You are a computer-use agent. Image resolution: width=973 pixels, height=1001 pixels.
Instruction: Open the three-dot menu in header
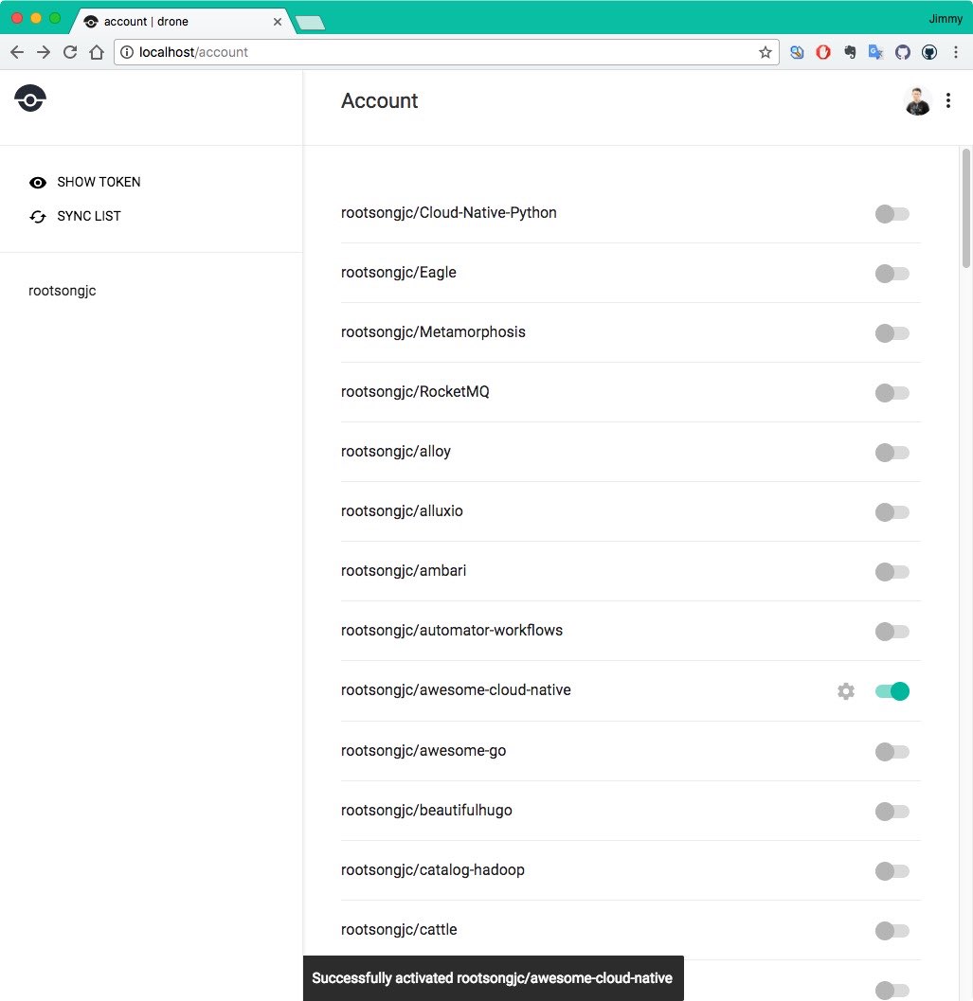[948, 101]
